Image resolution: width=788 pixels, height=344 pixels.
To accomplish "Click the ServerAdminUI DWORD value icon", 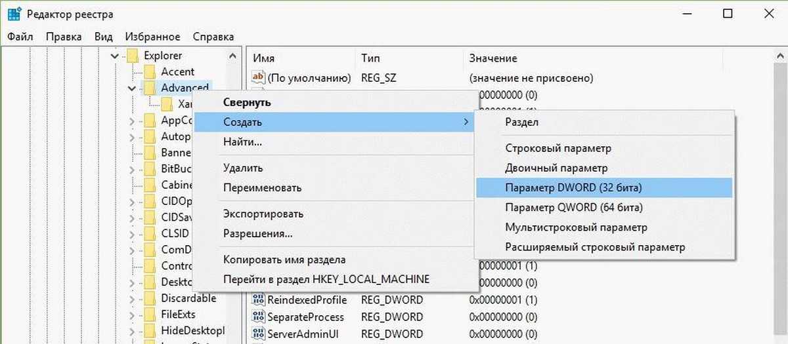I will click(x=257, y=333).
